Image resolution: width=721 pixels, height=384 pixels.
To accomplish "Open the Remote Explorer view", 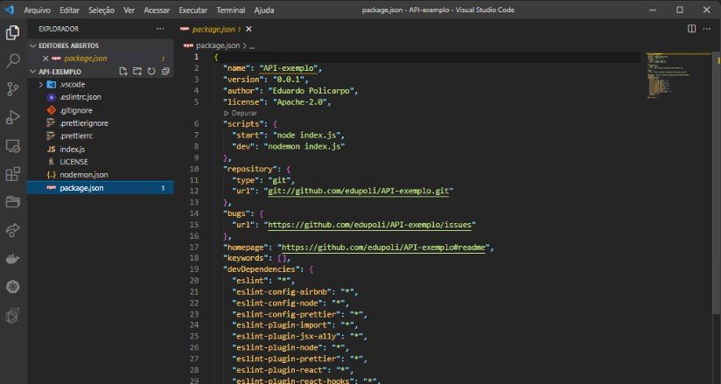I will pos(13,146).
